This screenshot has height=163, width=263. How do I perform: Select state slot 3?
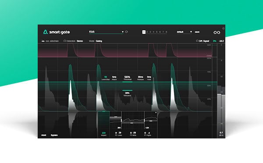[150, 32]
